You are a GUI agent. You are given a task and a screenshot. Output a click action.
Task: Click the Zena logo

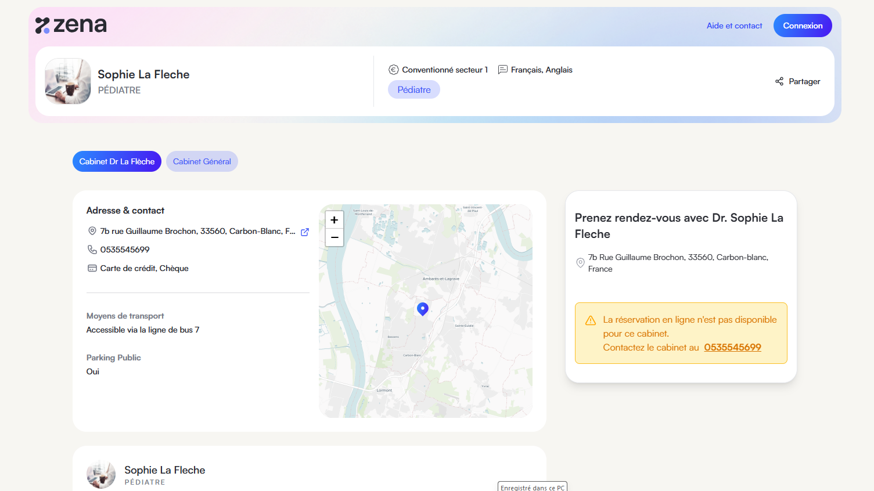coord(71,26)
